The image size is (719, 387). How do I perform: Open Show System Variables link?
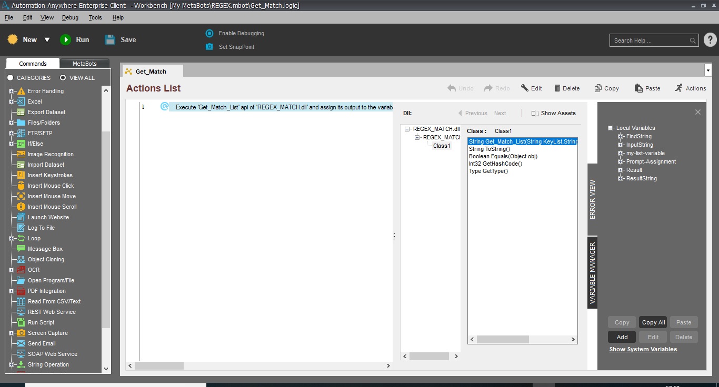tap(643, 349)
